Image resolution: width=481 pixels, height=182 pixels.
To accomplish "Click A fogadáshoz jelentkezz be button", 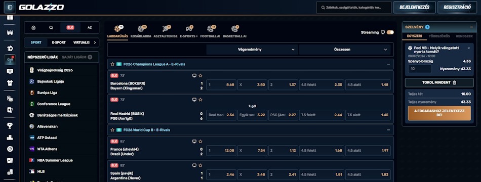I will pos(439,113).
